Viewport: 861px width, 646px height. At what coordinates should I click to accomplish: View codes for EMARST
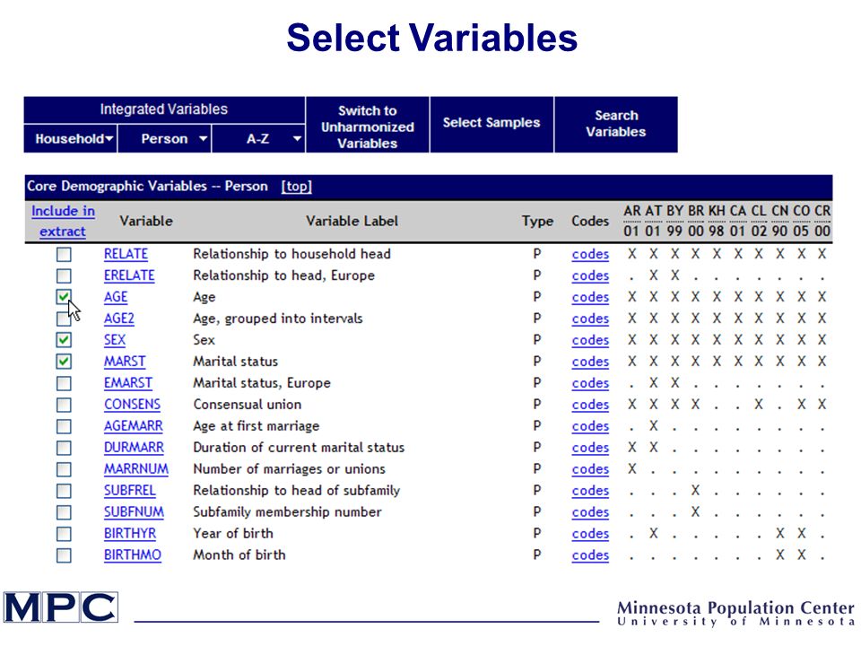coord(590,383)
